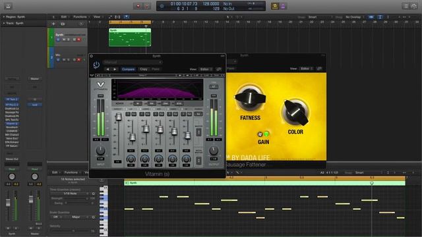
Task: Toggle the green GAIN light in Sausage Fattener
Action: pyautogui.click(x=266, y=134)
